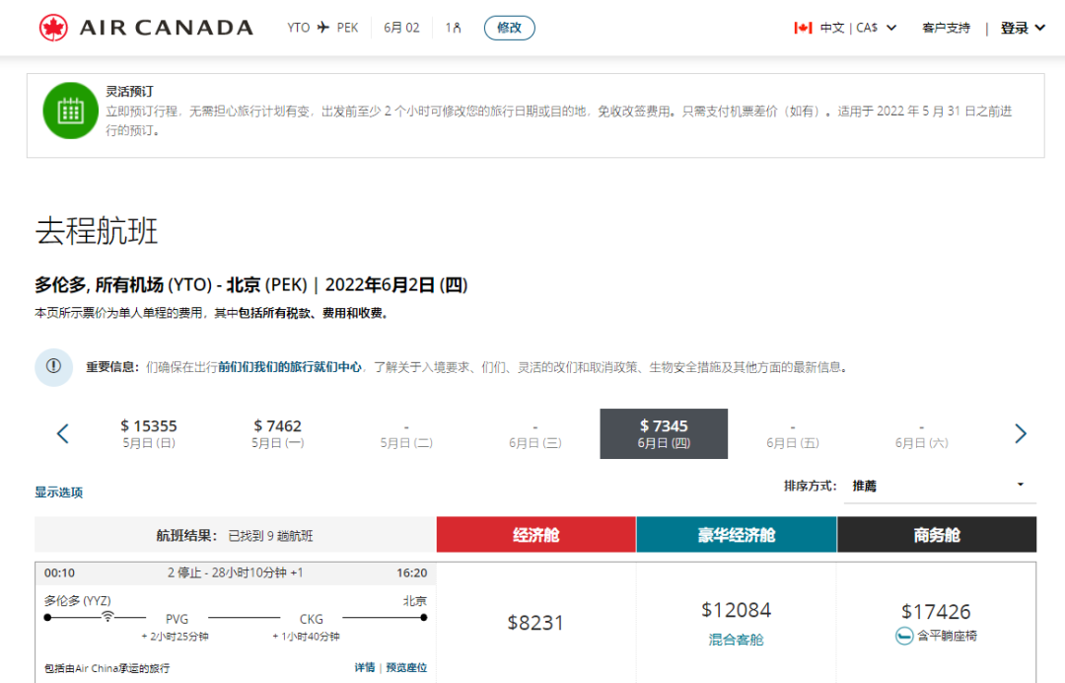The width and height of the screenshot is (1065, 683).
Task: Click the PVG stopover label
Action: (177, 619)
